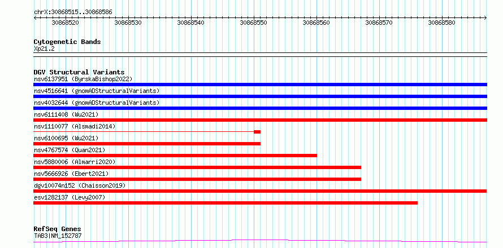503x248 pixels.
Task: Click ruler position 30868570
Action: pyautogui.click(x=379, y=23)
